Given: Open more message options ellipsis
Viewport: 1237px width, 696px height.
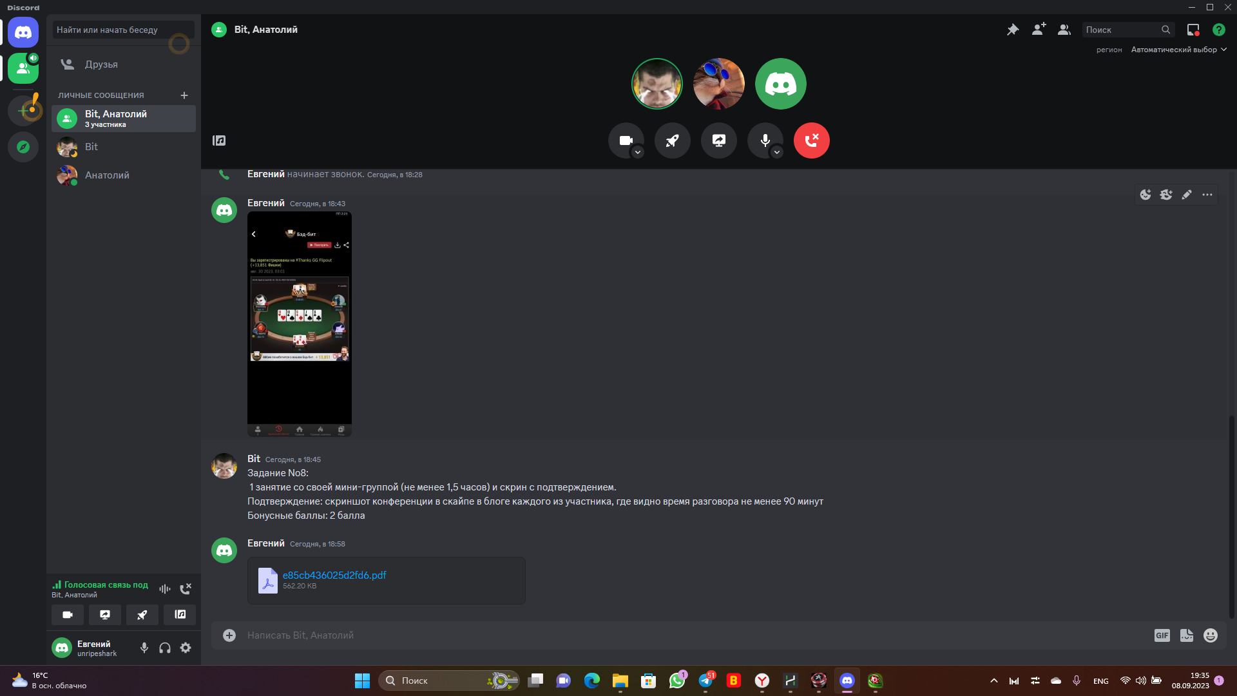Looking at the screenshot, I should (1207, 195).
